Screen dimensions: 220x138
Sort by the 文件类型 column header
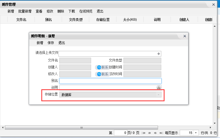tap(76, 20)
